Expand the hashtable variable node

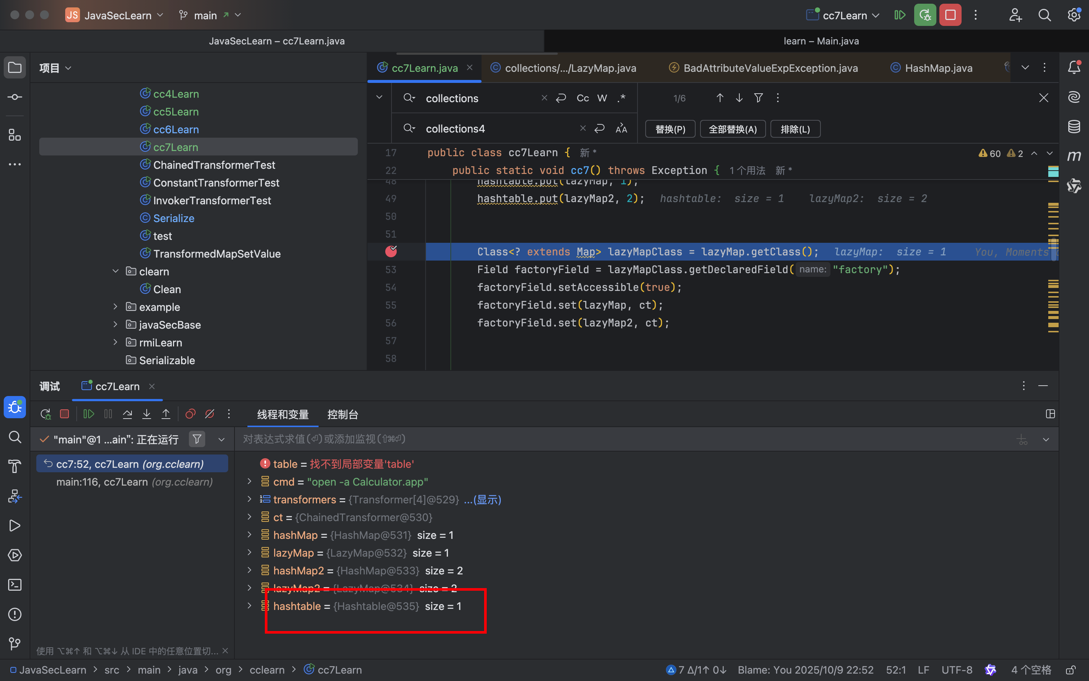249,606
